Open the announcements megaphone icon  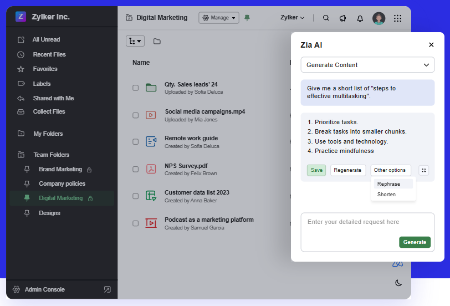click(x=342, y=18)
